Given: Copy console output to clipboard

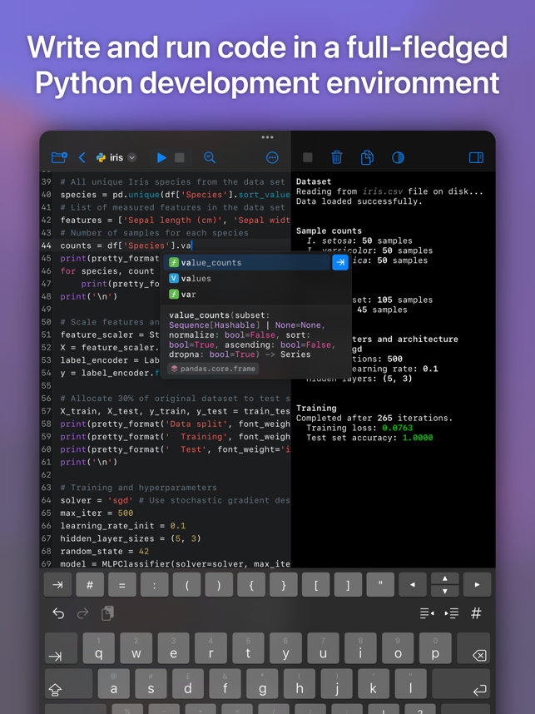Looking at the screenshot, I should pyautogui.click(x=367, y=157).
